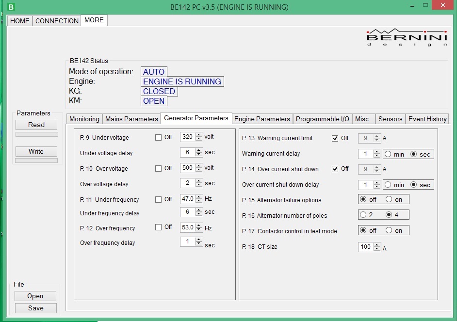Screen dimensions: 457x322
Task: Click the Over voltage 500 volt field
Action: coord(188,168)
